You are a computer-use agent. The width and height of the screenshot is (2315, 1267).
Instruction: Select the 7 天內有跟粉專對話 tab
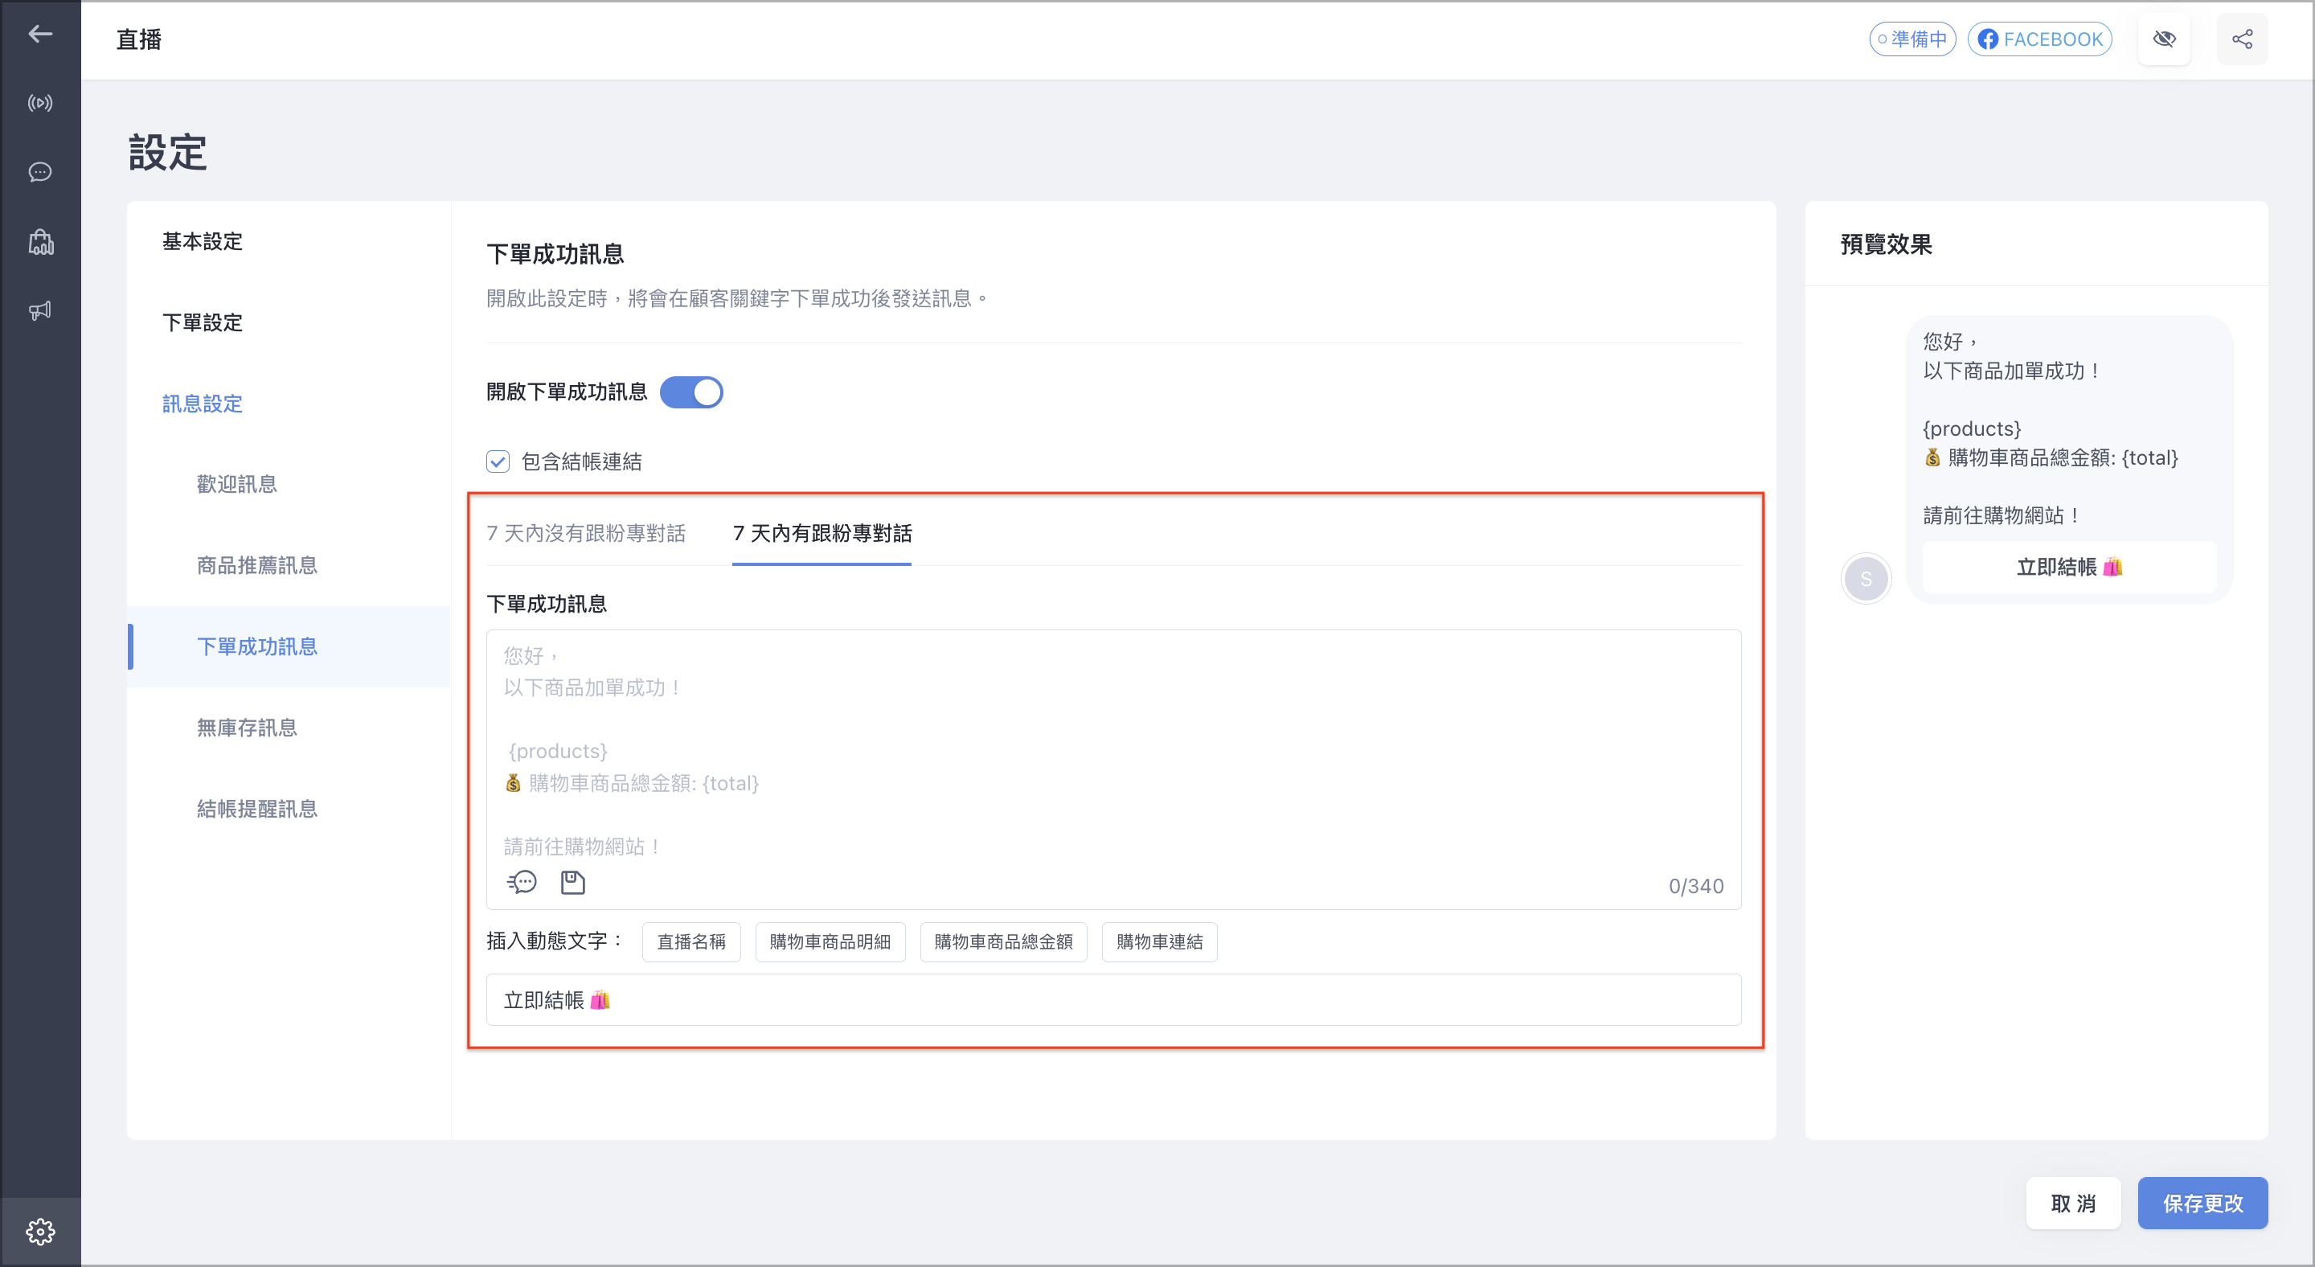pos(822,533)
